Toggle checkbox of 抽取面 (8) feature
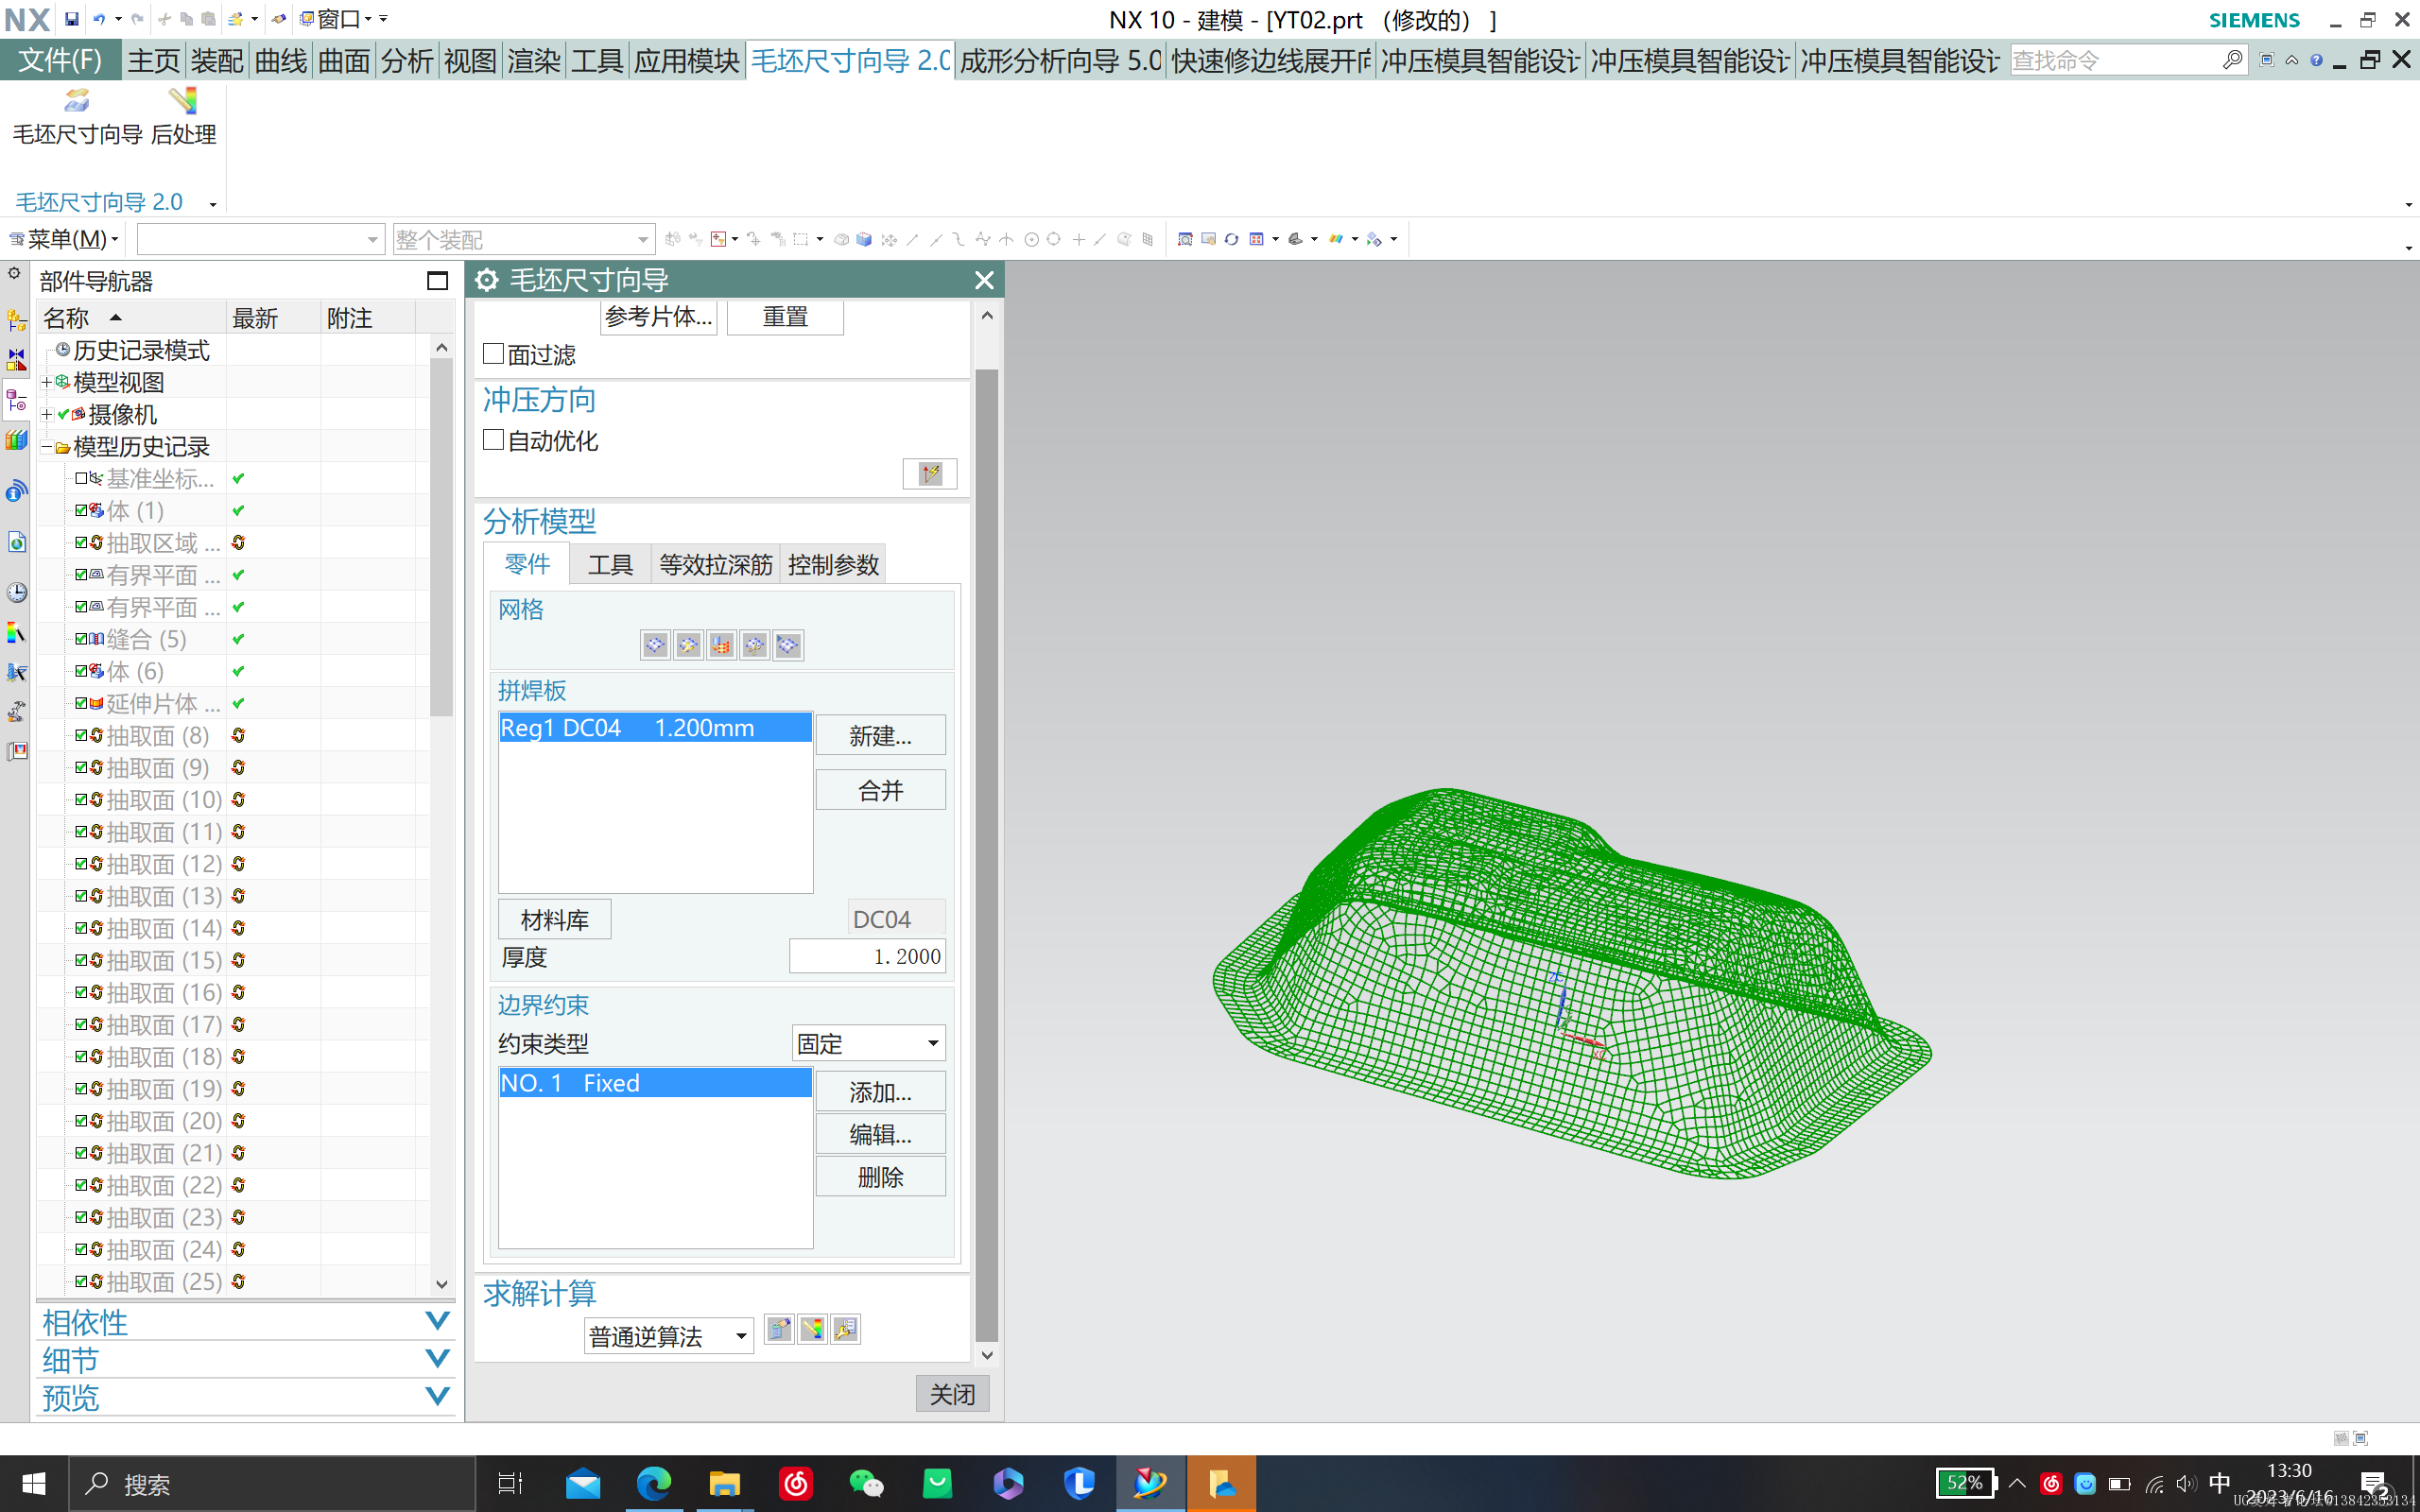Screen dimensions: 2420x1512 click(81, 735)
